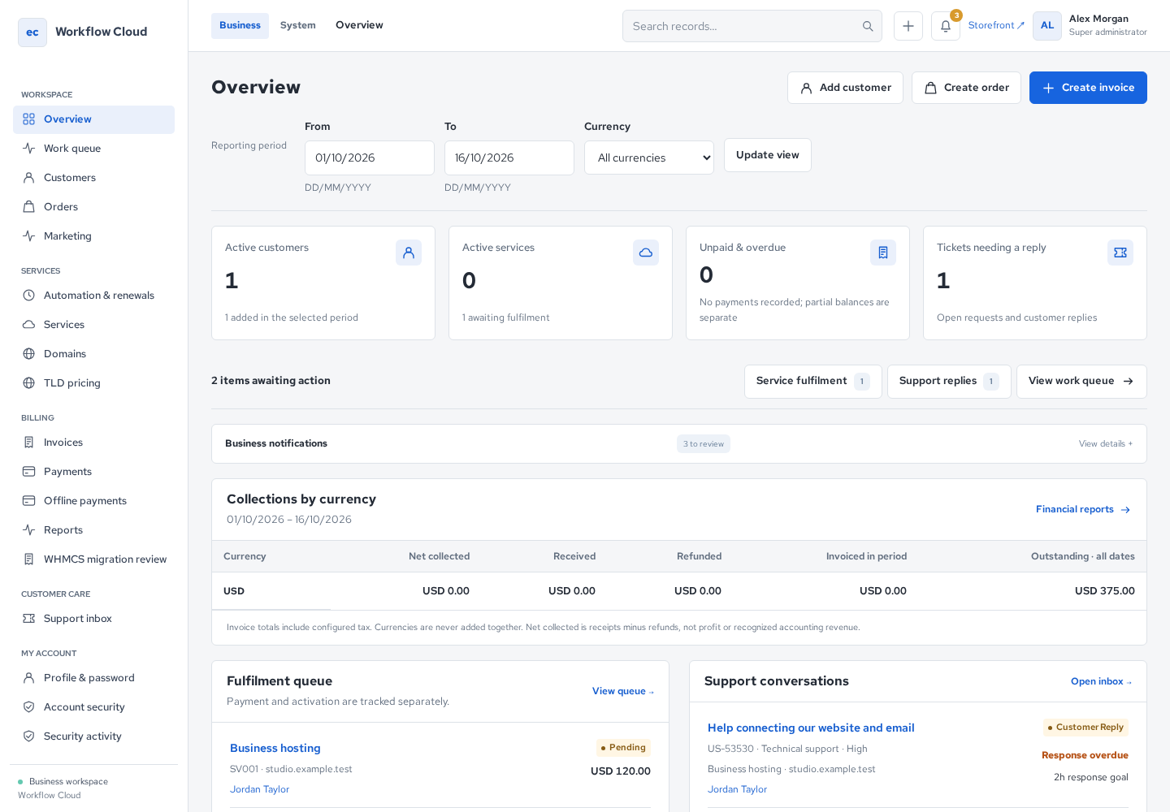Click the Active services card cloud icon
Screen dimensions: 1170x812
coord(646,253)
